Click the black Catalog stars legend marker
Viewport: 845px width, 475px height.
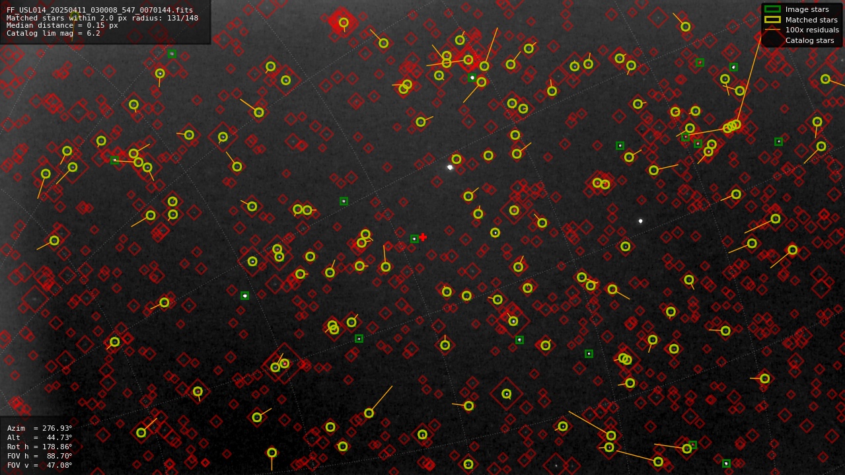click(x=772, y=40)
